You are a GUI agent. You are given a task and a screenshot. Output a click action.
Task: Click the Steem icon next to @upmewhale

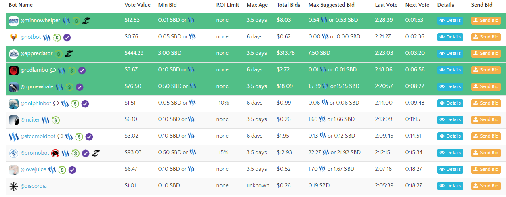[60, 87]
